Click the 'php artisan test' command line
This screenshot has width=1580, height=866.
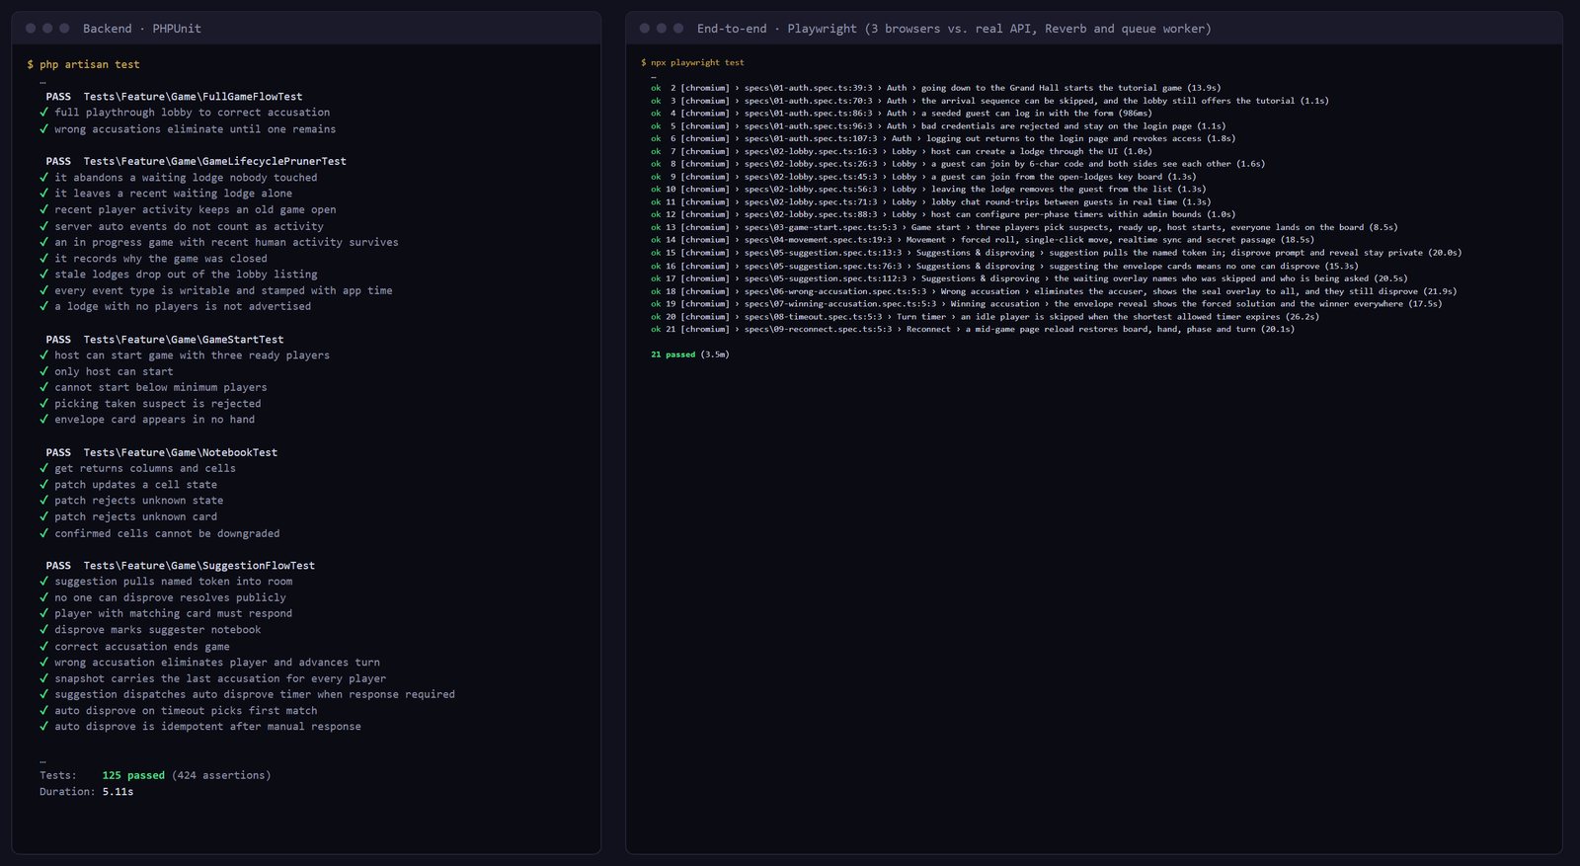pyautogui.click(x=90, y=64)
